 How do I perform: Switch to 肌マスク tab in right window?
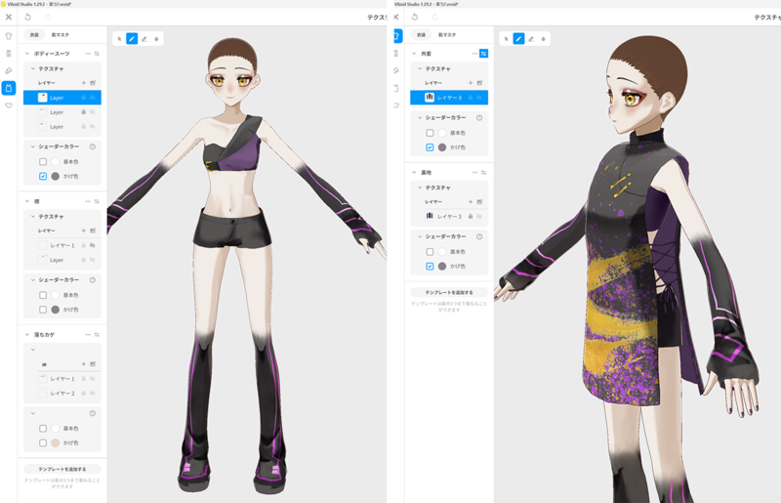tap(447, 35)
